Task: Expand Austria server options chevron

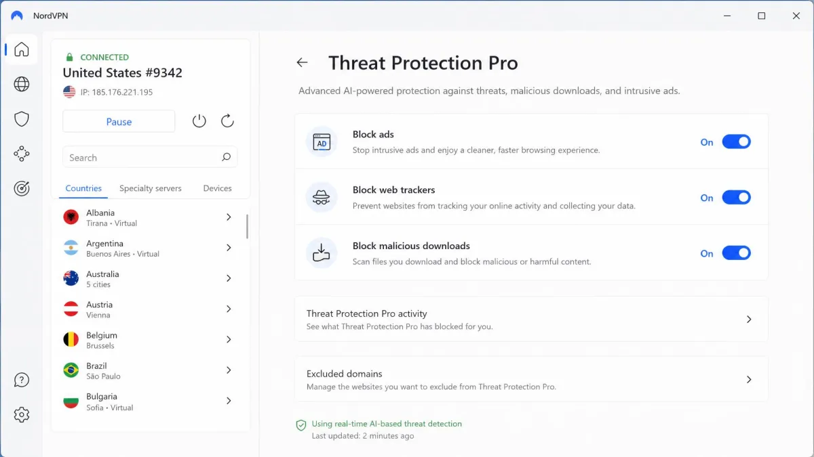Action: (x=229, y=309)
